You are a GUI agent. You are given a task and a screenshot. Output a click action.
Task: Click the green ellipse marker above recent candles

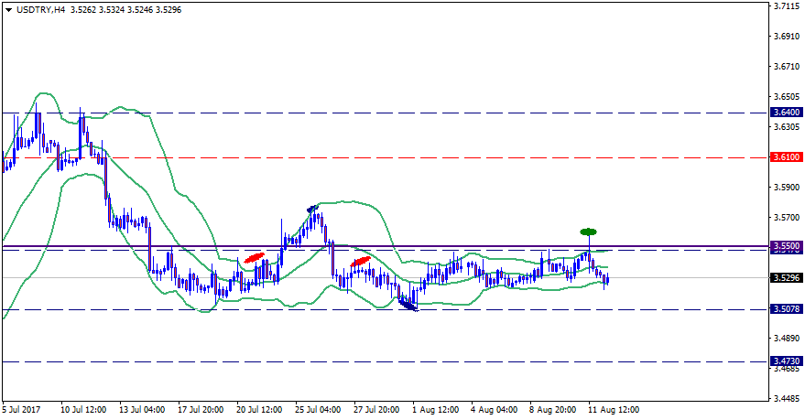(x=588, y=231)
